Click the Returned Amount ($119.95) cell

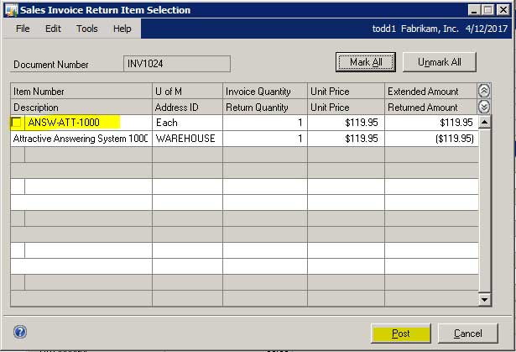point(431,139)
